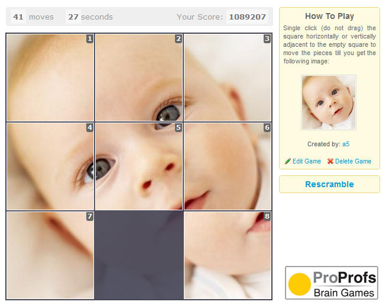Click the solved baby image thumbnail

329,102
